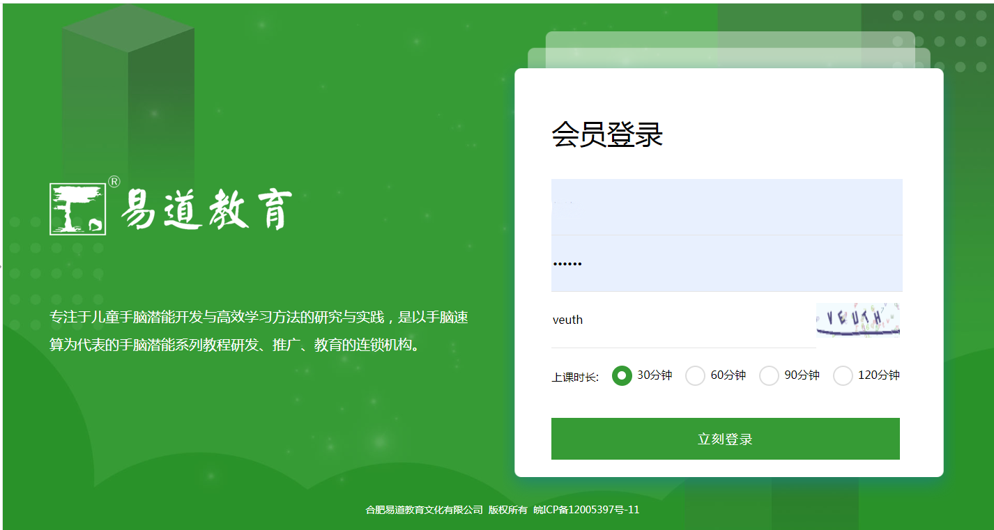
Task: Focus the blank username input field
Action: pos(726,207)
